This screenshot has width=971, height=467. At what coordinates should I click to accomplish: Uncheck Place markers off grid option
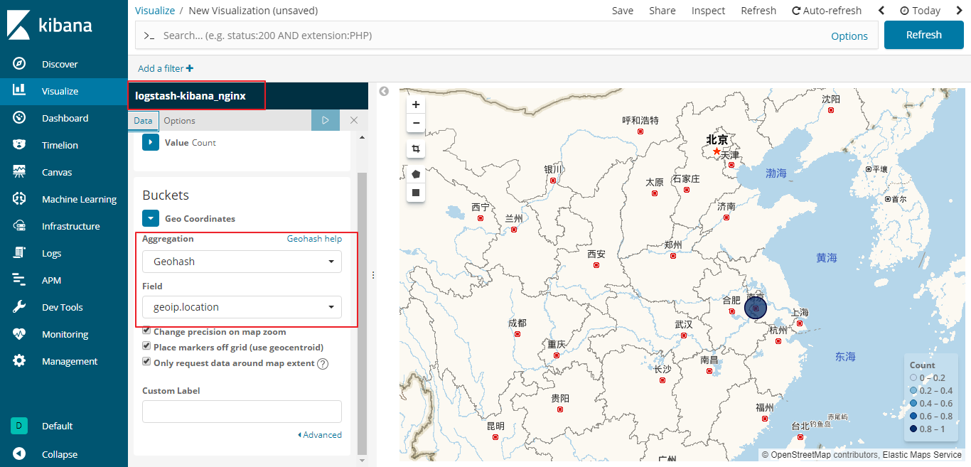click(146, 347)
